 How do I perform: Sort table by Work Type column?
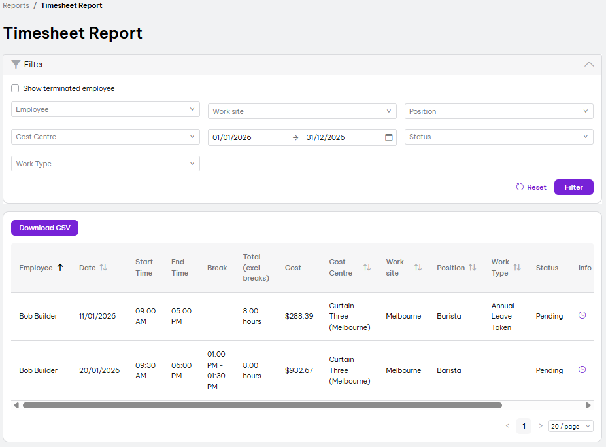pos(516,268)
